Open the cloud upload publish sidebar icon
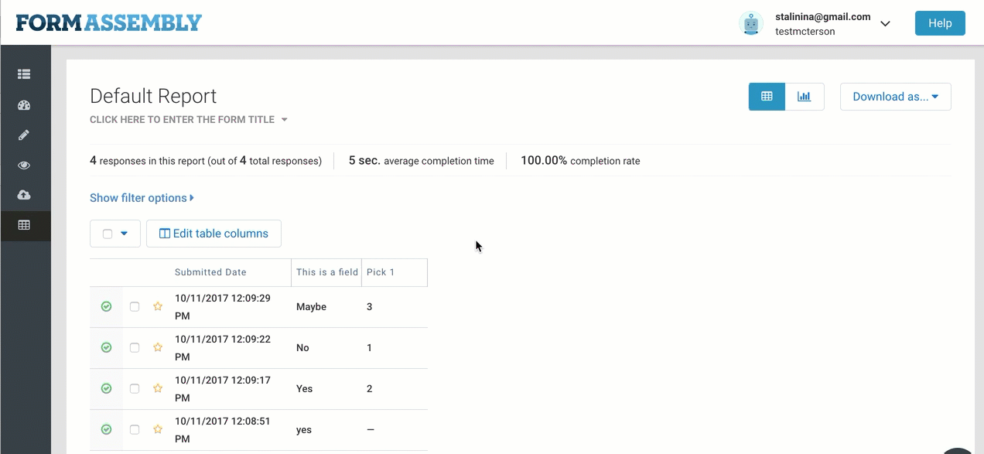The image size is (984, 454). pos(24,195)
